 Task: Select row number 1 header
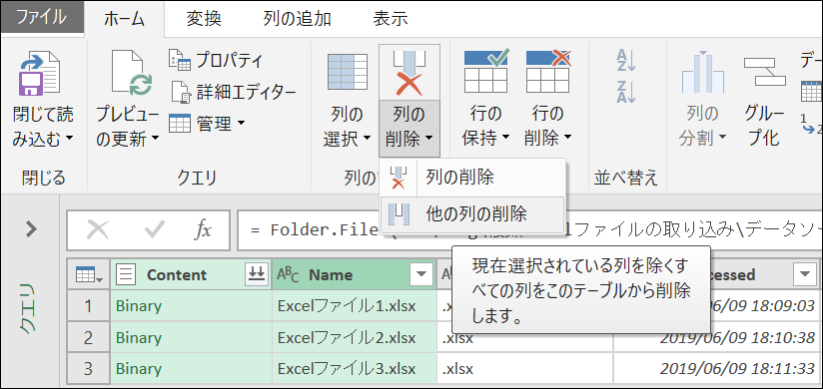click(88, 306)
